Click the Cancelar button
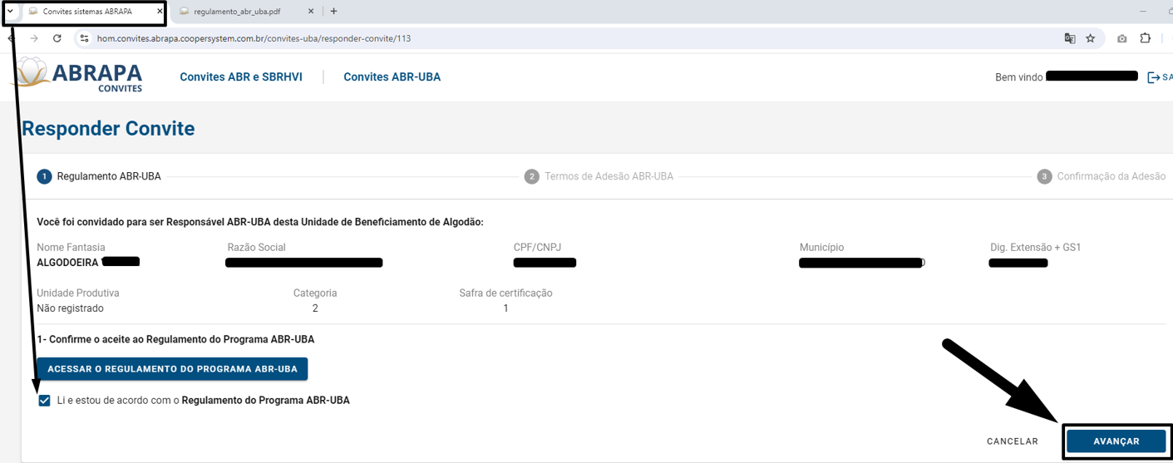 pos(1013,441)
